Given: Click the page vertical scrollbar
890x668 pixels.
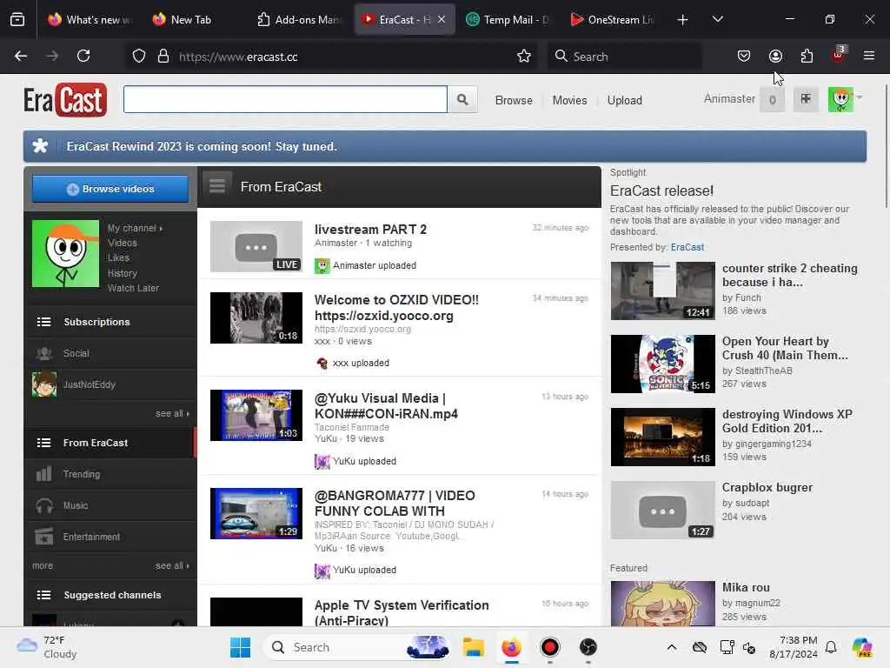Looking at the screenshot, I should (x=886, y=146).
